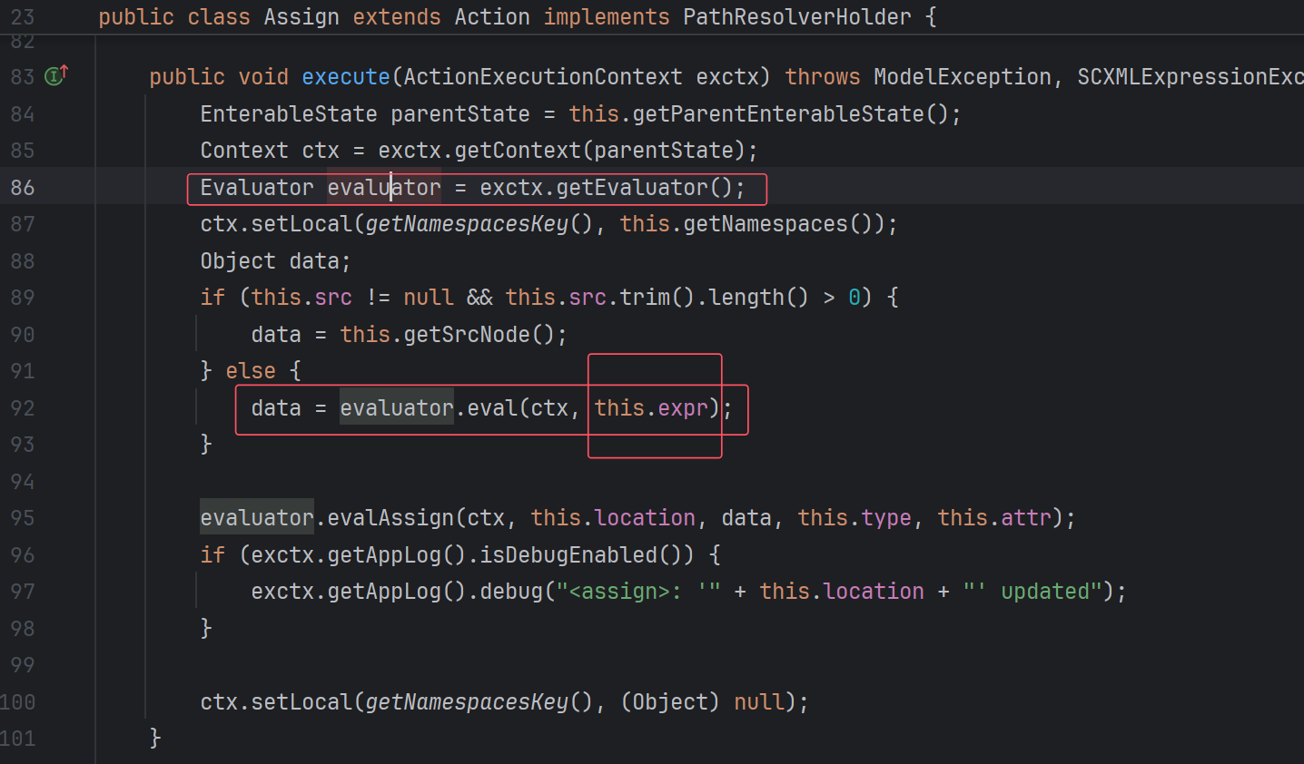Viewport: 1304px width, 764px height.
Task: Place cursor on the execute method name
Action: click(345, 77)
